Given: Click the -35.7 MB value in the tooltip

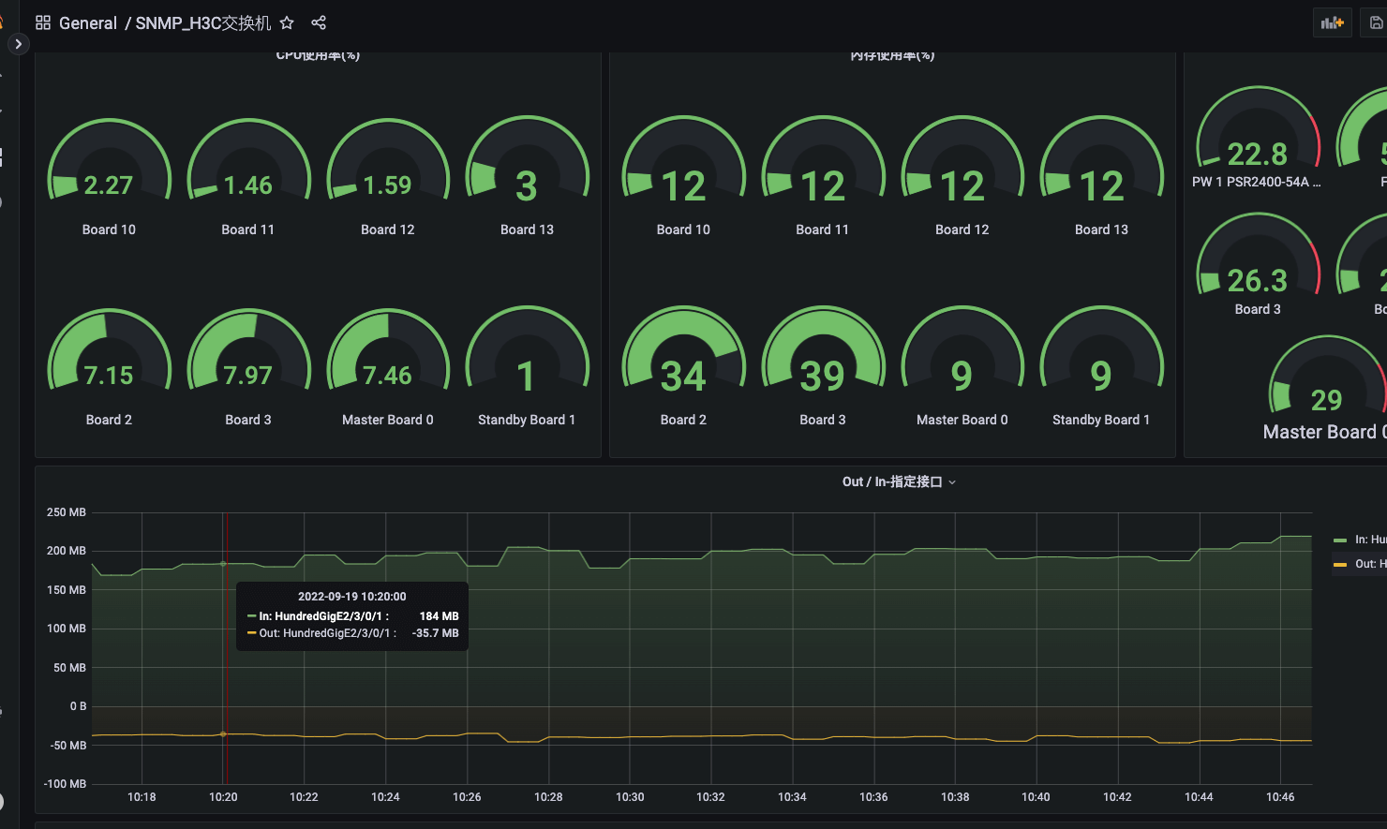Looking at the screenshot, I should coord(436,633).
